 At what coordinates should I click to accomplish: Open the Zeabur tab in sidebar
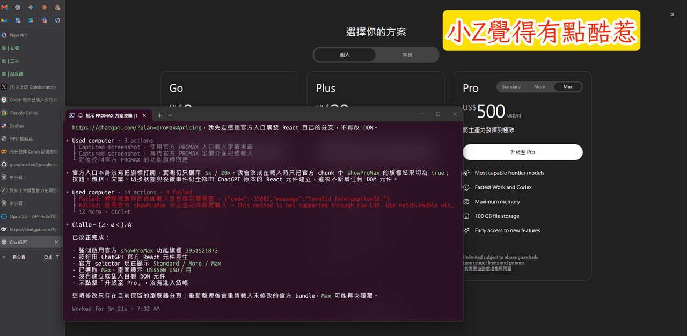coord(32,126)
